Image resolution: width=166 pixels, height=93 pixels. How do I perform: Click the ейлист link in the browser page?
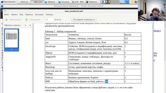point(157,31)
